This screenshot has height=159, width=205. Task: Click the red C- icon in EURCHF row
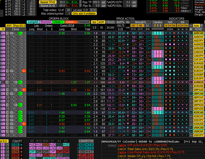coord(24,71)
